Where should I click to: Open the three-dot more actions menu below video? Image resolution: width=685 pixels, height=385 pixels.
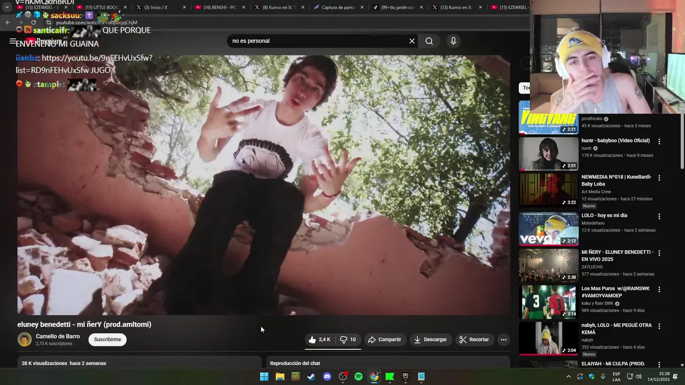pos(504,340)
